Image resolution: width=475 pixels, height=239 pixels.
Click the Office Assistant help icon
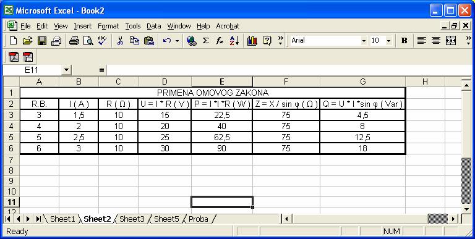(267, 41)
